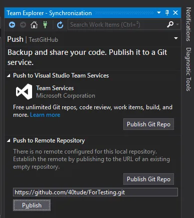Open the Team Explorer window position dropdown
Screen dimensions: 194x218
tap(159, 13)
